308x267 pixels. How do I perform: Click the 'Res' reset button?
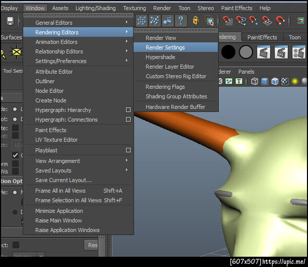coord(91,245)
